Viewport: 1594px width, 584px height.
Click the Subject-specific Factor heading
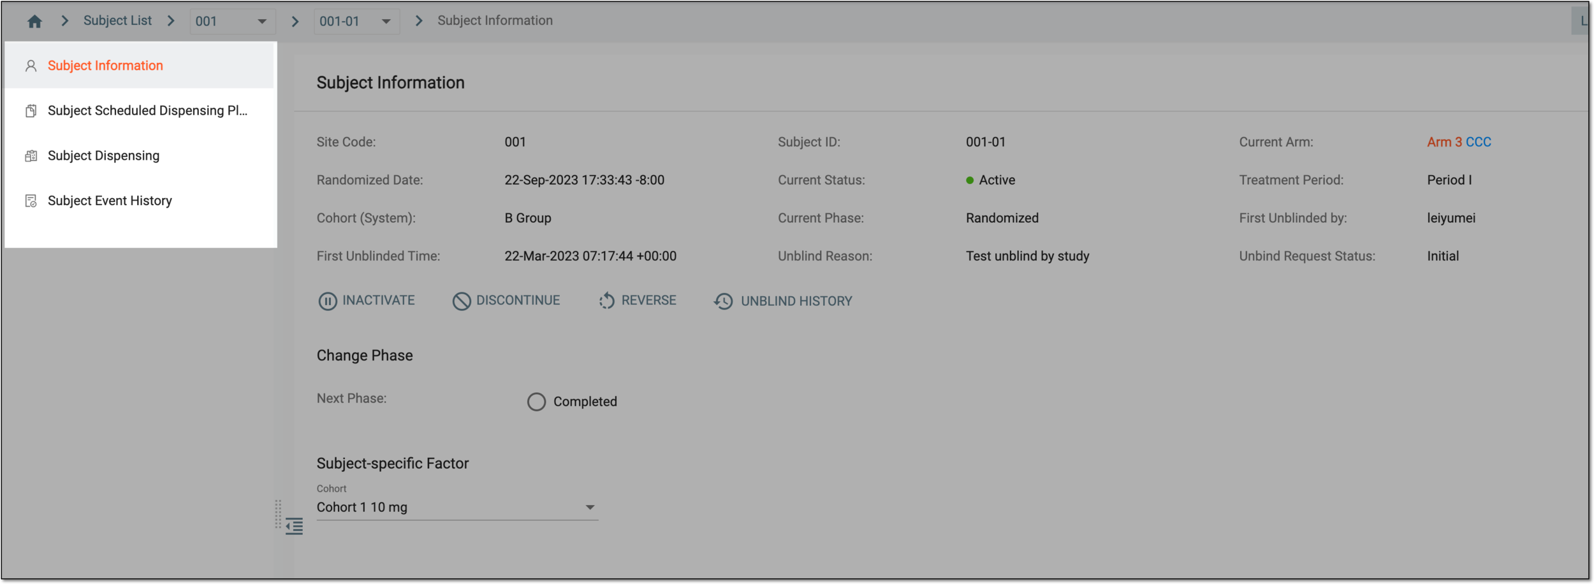(x=393, y=464)
